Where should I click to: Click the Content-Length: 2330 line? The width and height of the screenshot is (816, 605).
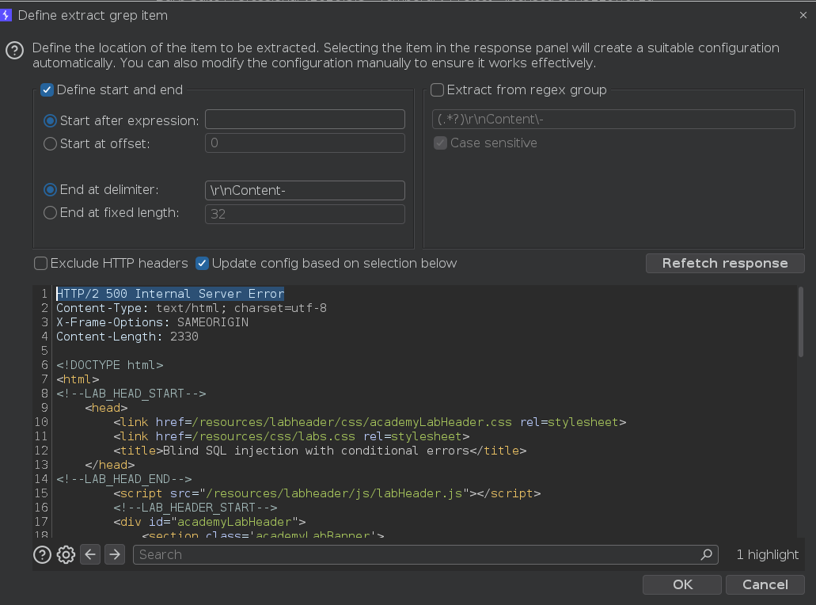coord(127,337)
